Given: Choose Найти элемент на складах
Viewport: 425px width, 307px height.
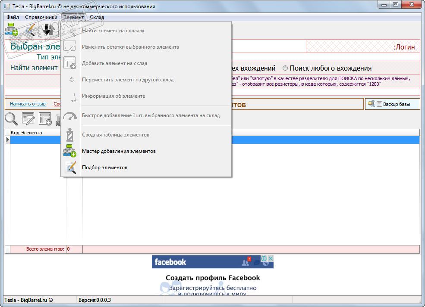Looking at the screenshot, I should point(146,31).
